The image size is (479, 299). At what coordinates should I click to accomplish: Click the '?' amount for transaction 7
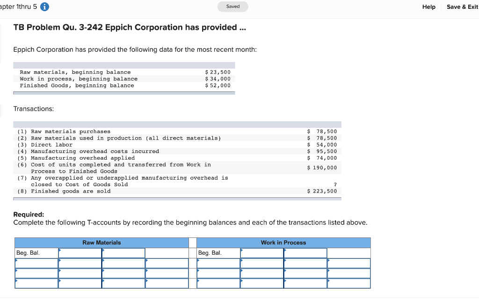tap(335, 185)
